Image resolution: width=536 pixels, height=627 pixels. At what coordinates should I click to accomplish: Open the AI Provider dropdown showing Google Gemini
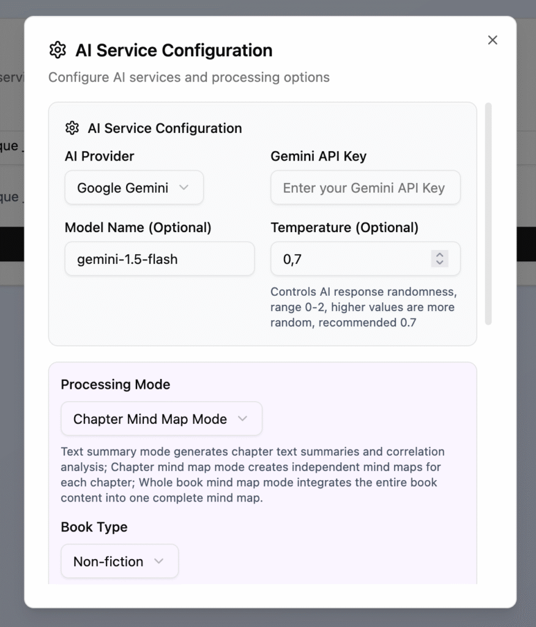134,187
